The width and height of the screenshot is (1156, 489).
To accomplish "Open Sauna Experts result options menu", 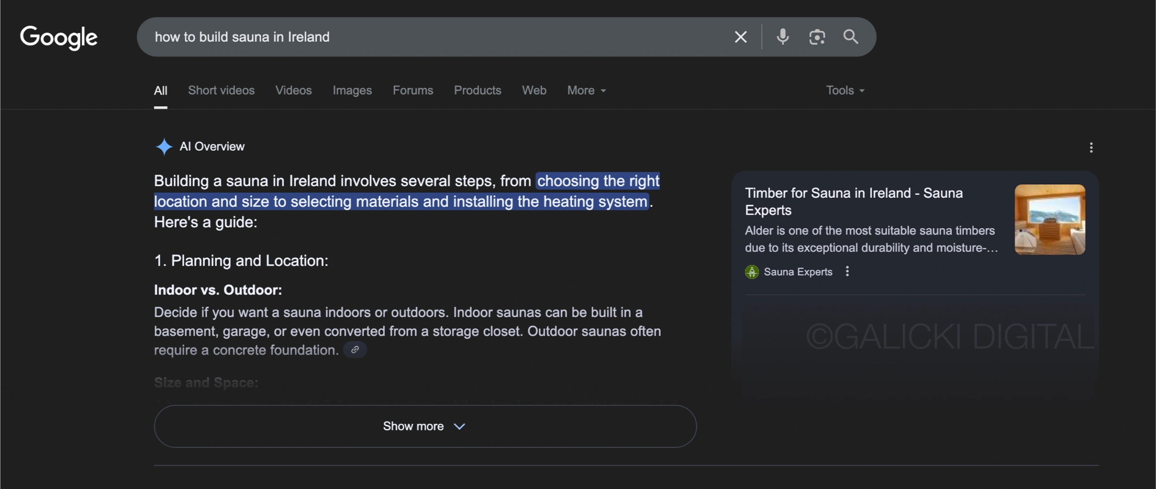I will coord(847,272).
